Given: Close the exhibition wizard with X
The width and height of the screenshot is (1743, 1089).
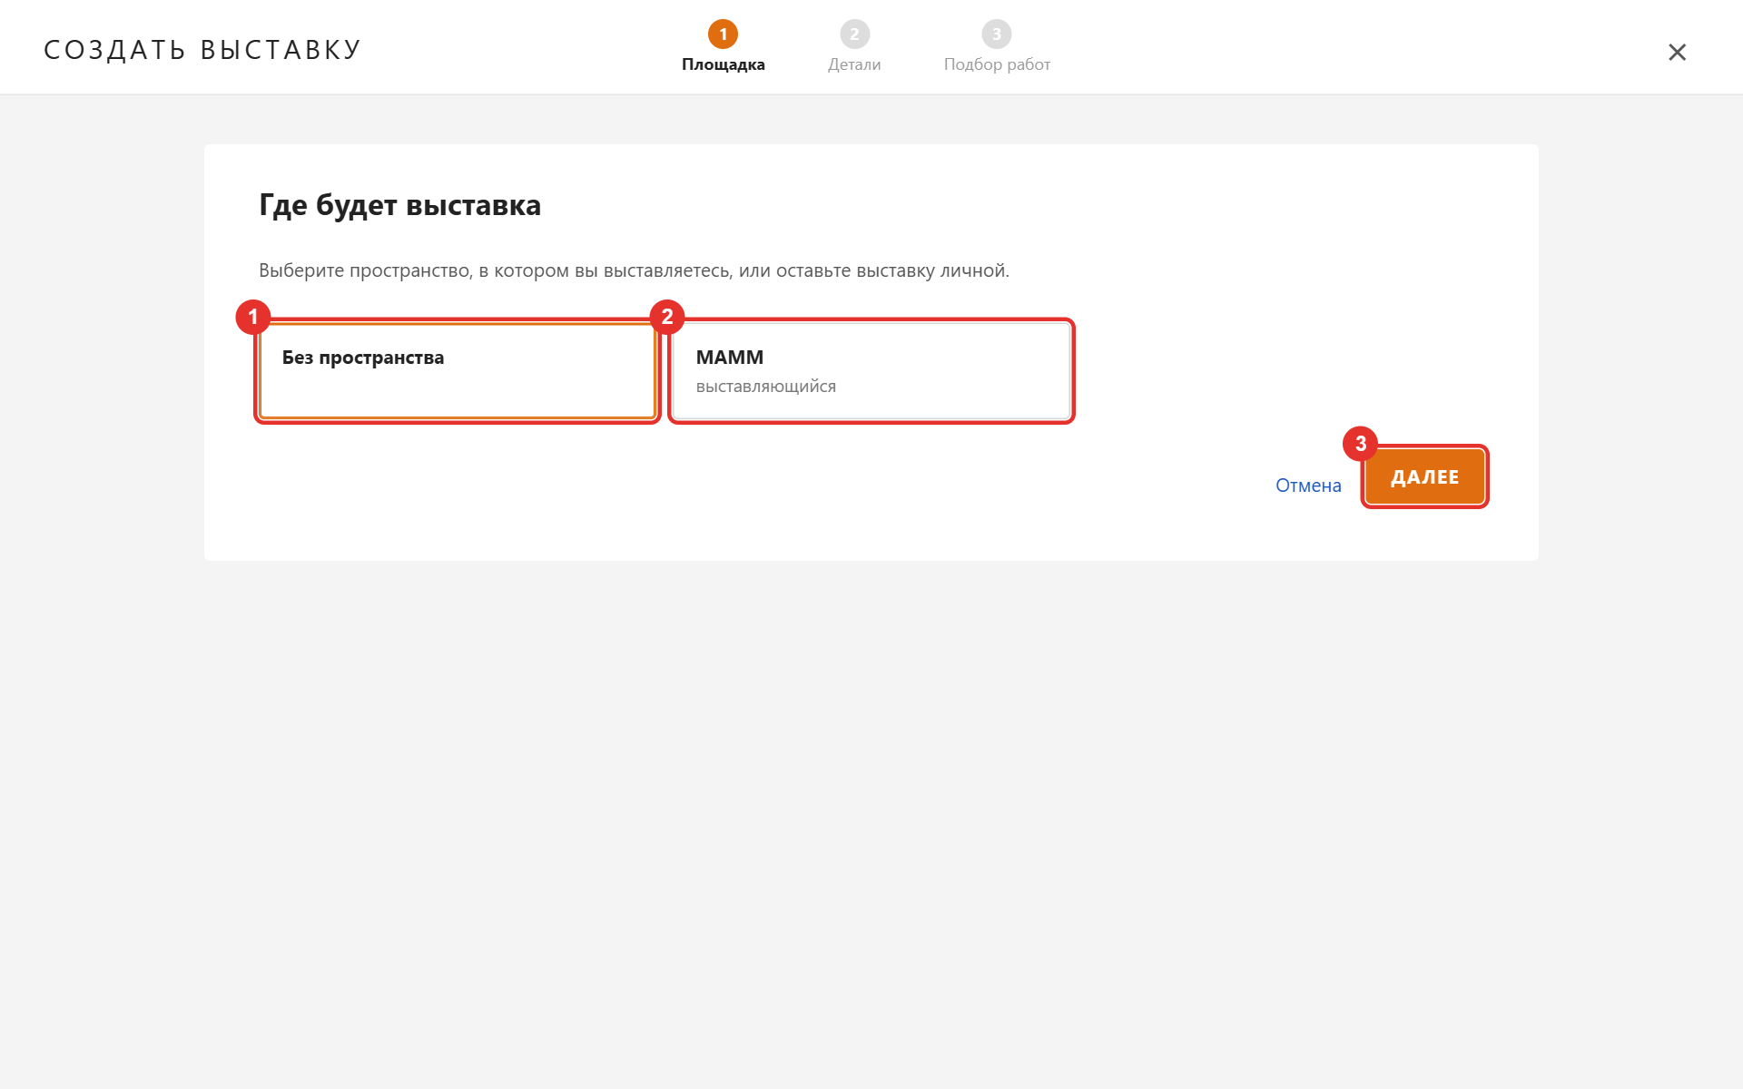Looking at the screenshot, I should pos(1677,52).
